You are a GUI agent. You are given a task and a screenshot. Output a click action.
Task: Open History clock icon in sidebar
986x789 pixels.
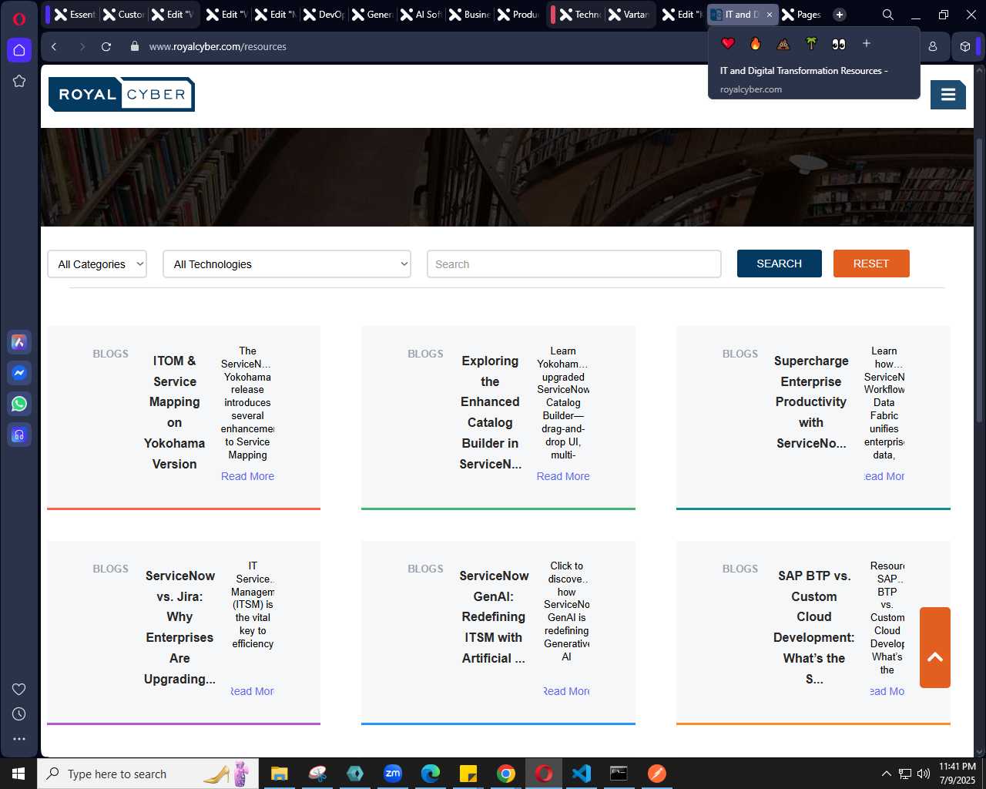[x=19, y=713]
